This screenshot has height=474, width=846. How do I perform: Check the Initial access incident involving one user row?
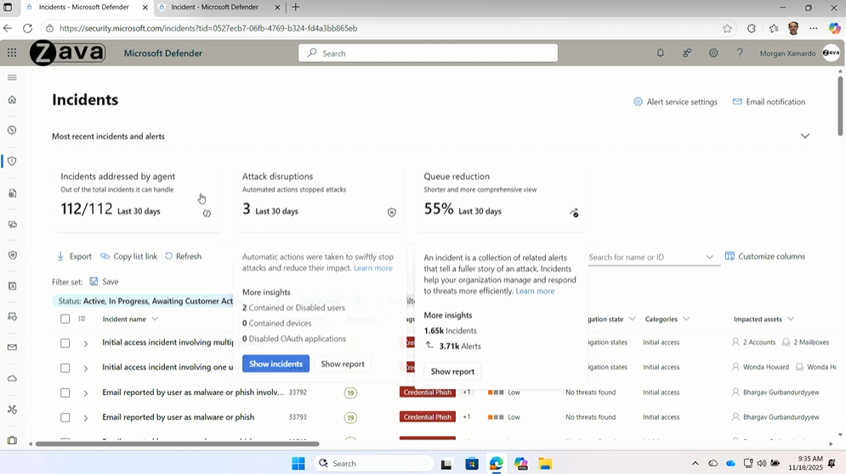coord(65,368)
